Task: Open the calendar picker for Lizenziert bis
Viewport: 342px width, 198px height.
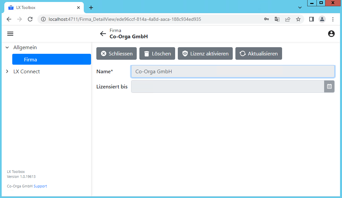Action: (329, 86)
